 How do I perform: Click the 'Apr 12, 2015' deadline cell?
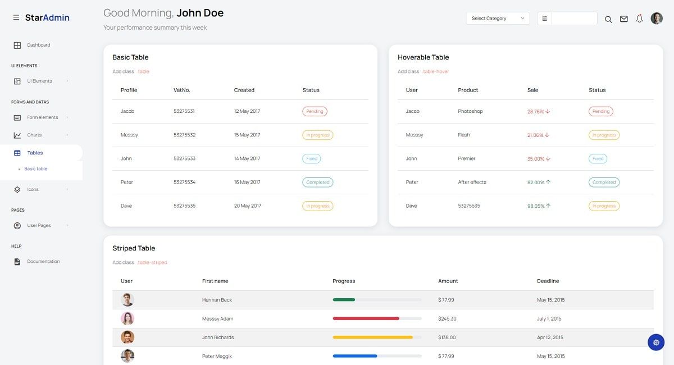[x=550, y=337]
